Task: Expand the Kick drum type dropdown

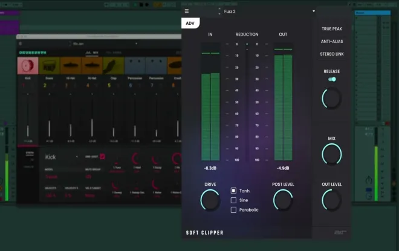Action: tap(77, 157)
